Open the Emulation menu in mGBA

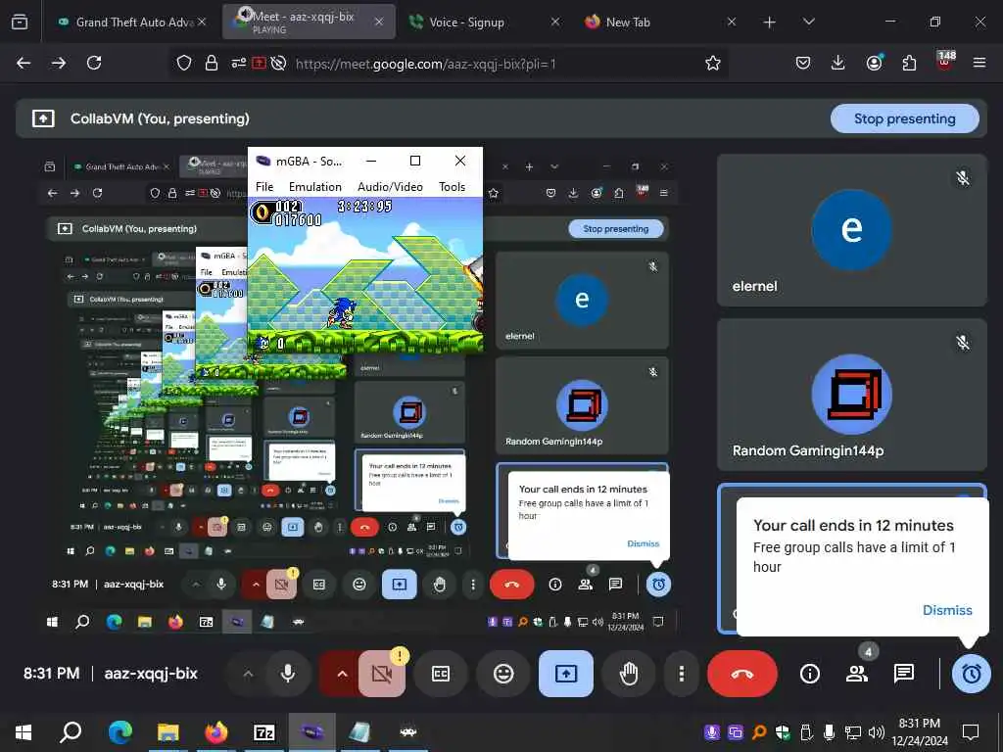(314, 187)
